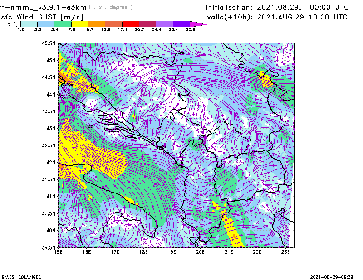Click the 42.5N latitude label
The width and height of the screenshot is (363, 280).
pyautogui.click(x=49, y=145)
